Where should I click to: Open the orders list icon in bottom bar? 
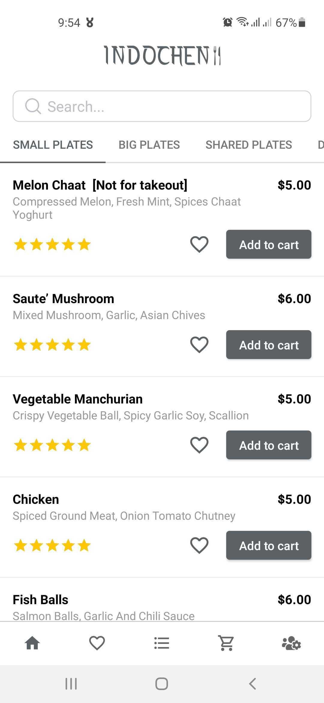point(162,643)
